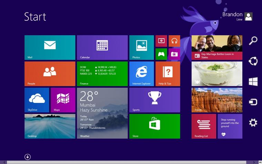Viewport: 262px width, 164px height.
Task: Open the Calendar tile
Action: pyautogui.click(x=102, y=47)
